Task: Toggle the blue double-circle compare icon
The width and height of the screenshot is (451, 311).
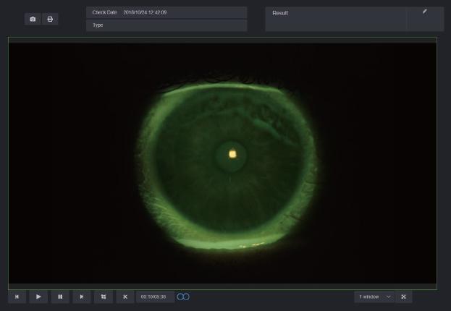Action: click(183, 297)
